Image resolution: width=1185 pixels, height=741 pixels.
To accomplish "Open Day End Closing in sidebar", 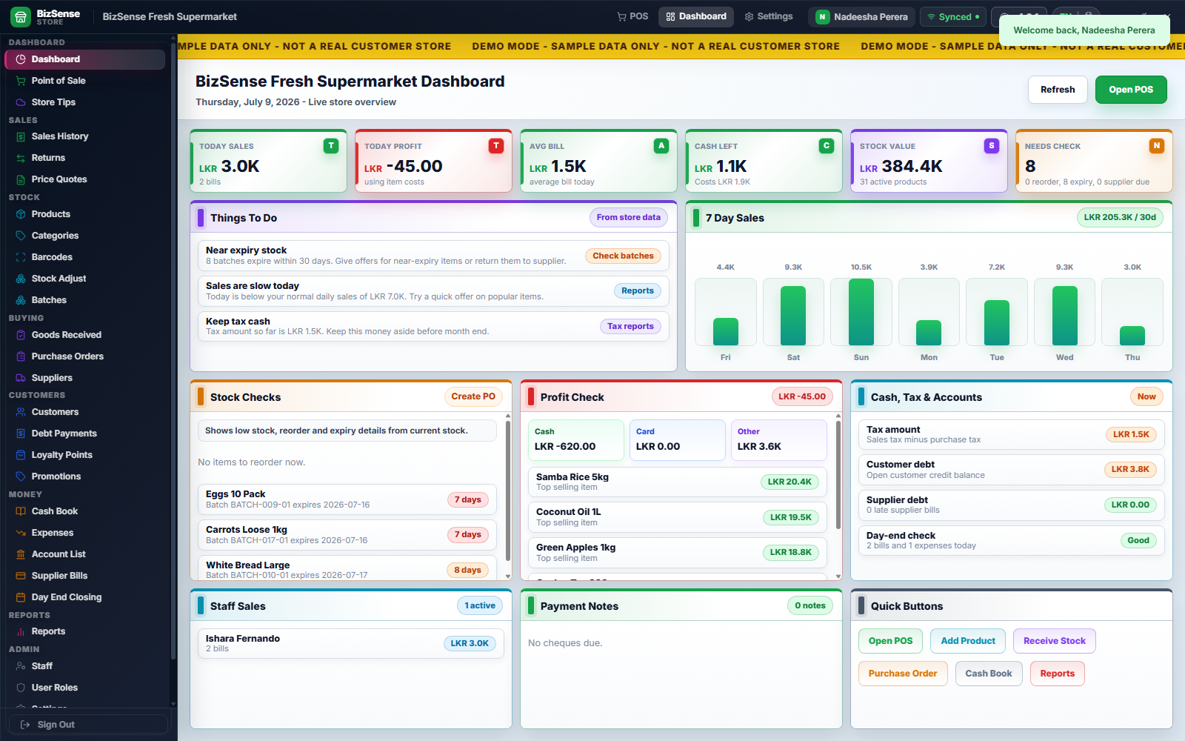I will coord(85,597).
